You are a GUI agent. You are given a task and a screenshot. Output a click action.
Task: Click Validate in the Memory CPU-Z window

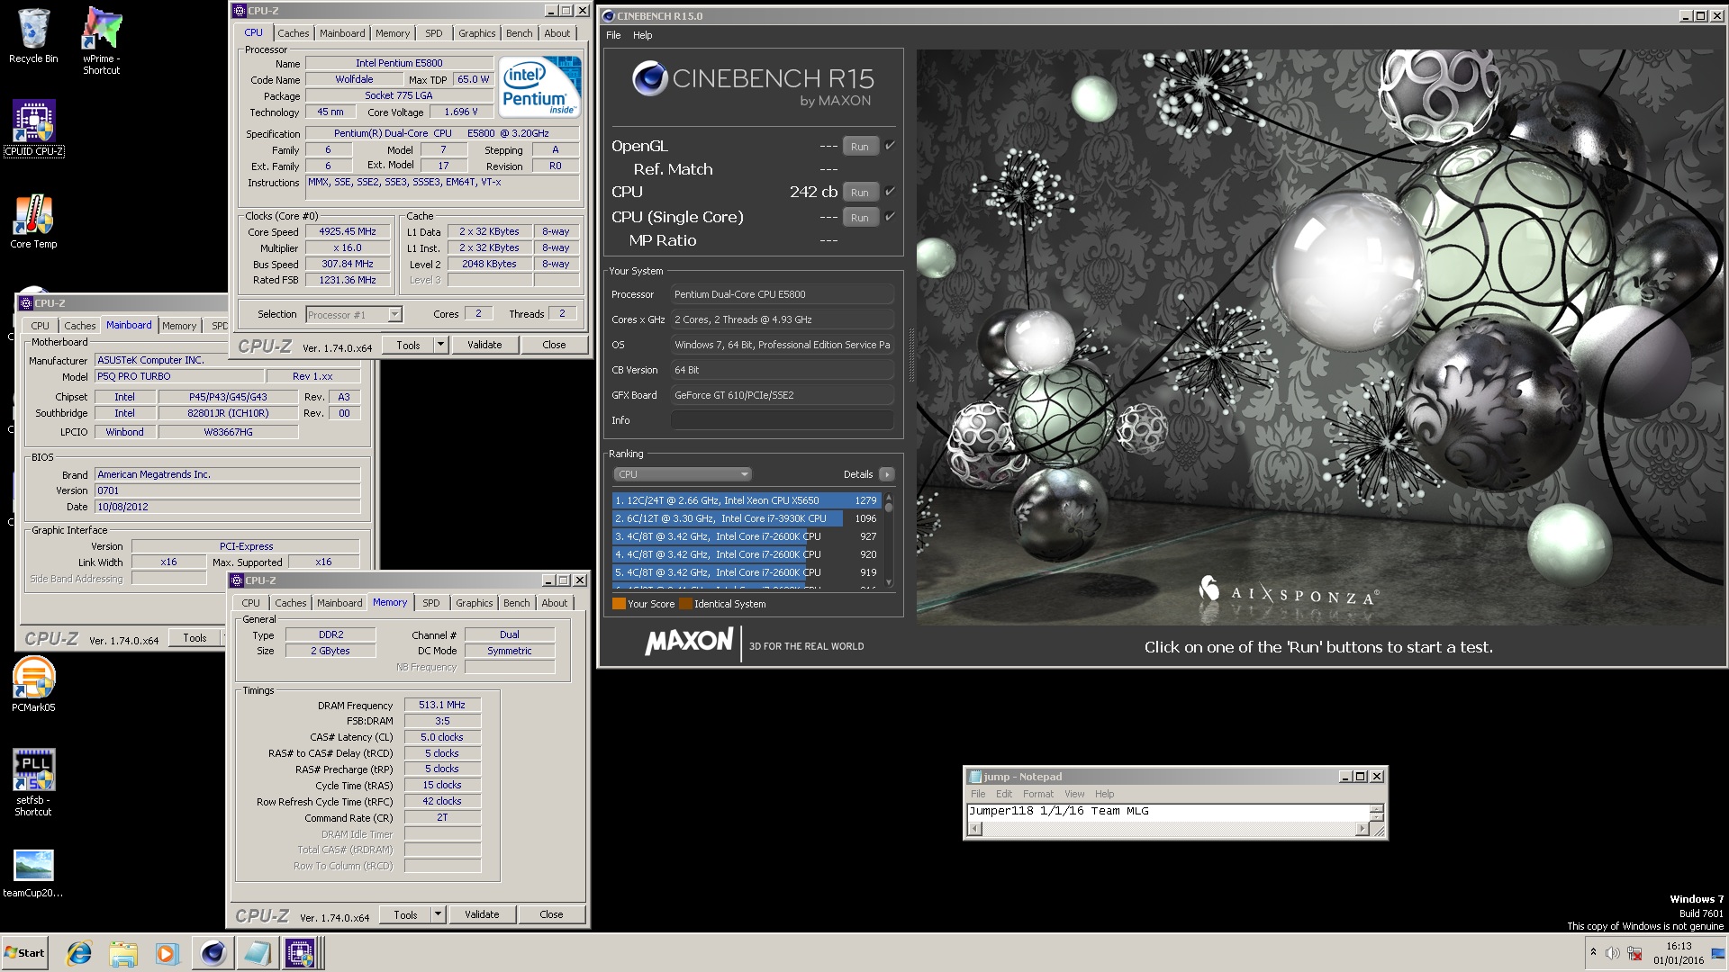click(x=482, y=914)
